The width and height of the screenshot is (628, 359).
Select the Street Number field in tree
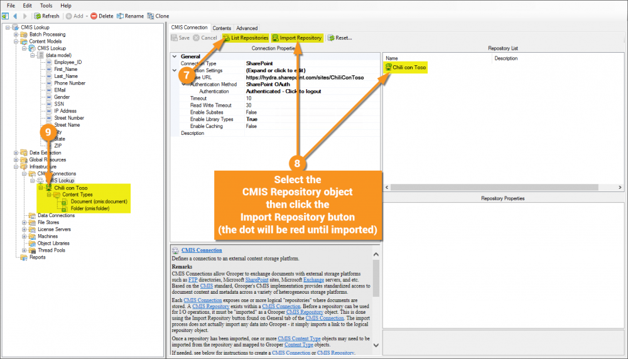(x=69, y=117)
